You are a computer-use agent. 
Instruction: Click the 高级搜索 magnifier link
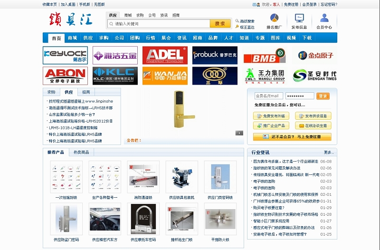[x=245, y=21]
